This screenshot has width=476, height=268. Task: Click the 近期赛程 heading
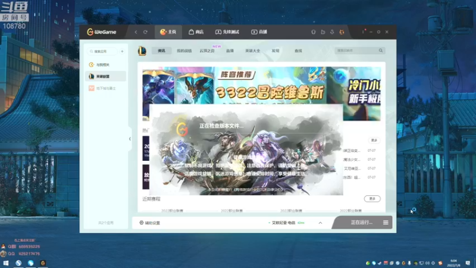tap(151, 199)
